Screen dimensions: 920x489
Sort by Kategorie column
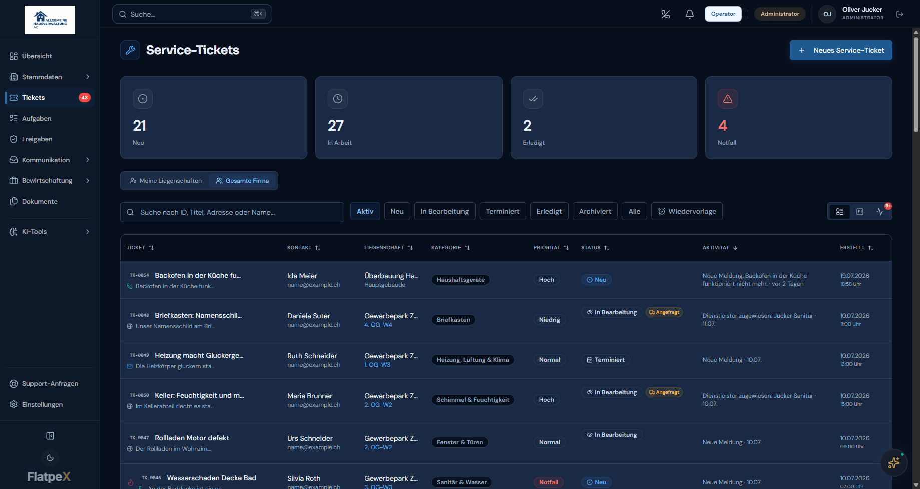450,248
